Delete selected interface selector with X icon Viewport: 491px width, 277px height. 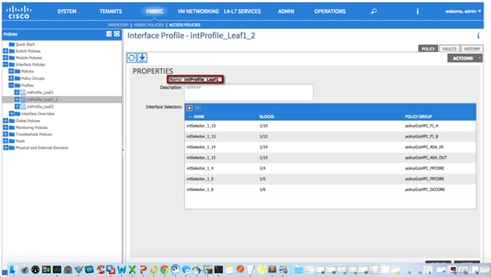click(x=198, y=108)
